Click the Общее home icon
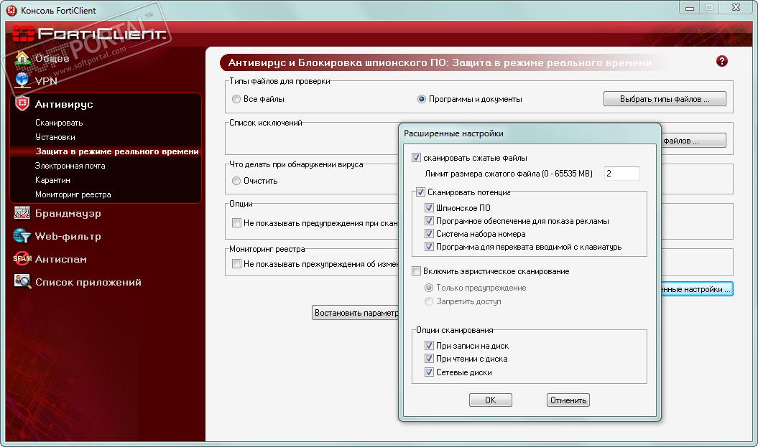Image resolution: width=758 pixels, height=447 pixels. click(x=22, y=58)
